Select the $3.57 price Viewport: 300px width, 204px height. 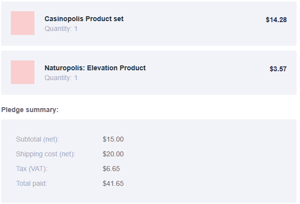(278, 69)
